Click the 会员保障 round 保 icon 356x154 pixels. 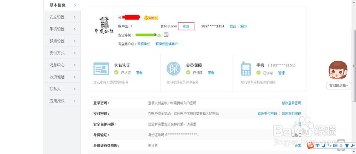[173, 68]
